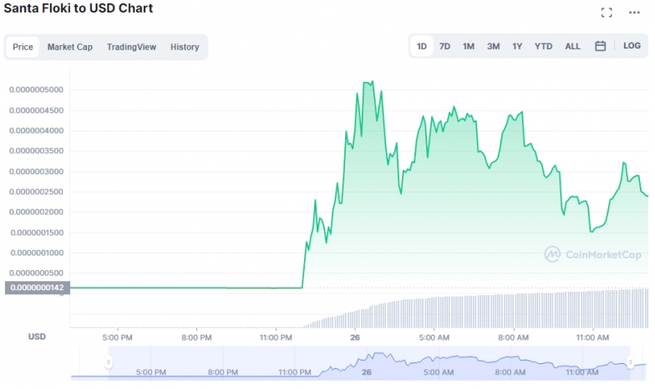Select the 1Y time range

[517, 46]
